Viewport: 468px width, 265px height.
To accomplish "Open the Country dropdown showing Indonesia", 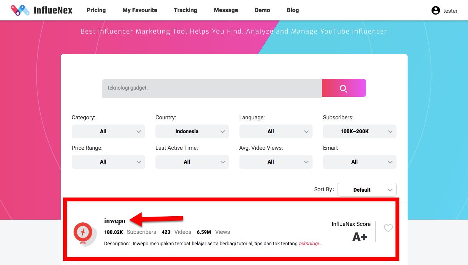I will click(x=192, y=131).
